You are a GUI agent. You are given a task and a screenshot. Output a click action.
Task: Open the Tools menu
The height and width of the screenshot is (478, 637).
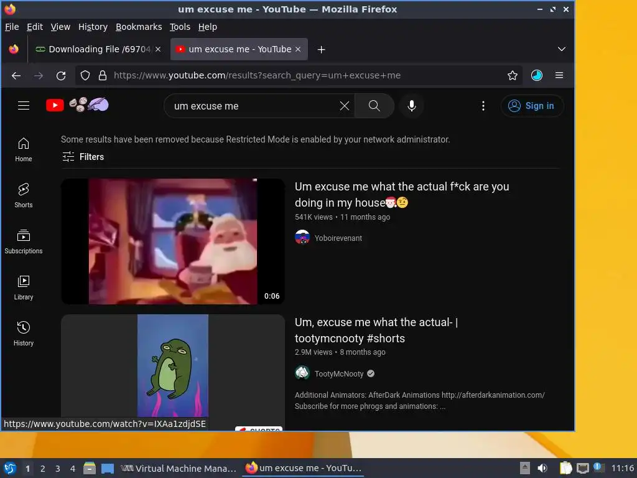(180, 27)
